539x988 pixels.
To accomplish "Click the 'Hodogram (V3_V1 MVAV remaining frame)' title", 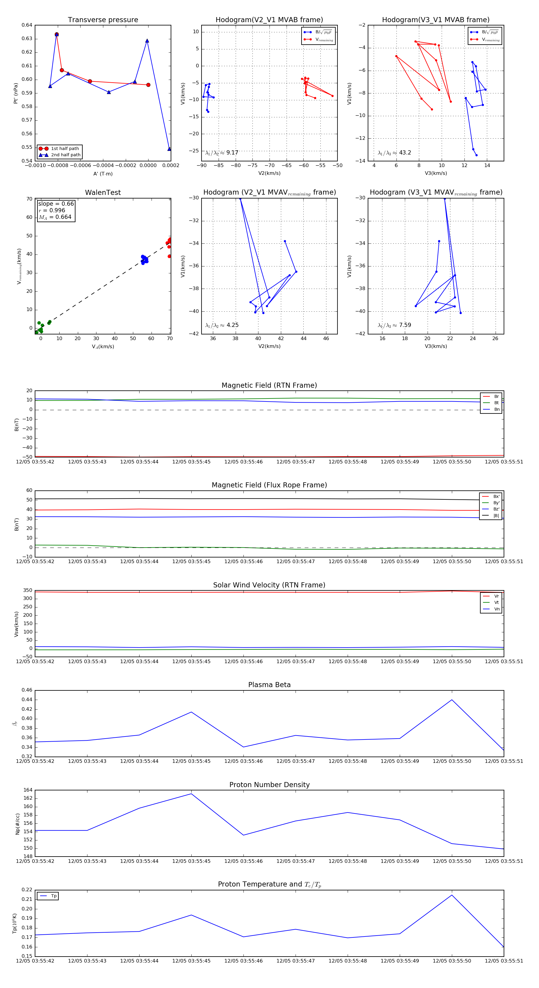I will click(x=436, y=193).
